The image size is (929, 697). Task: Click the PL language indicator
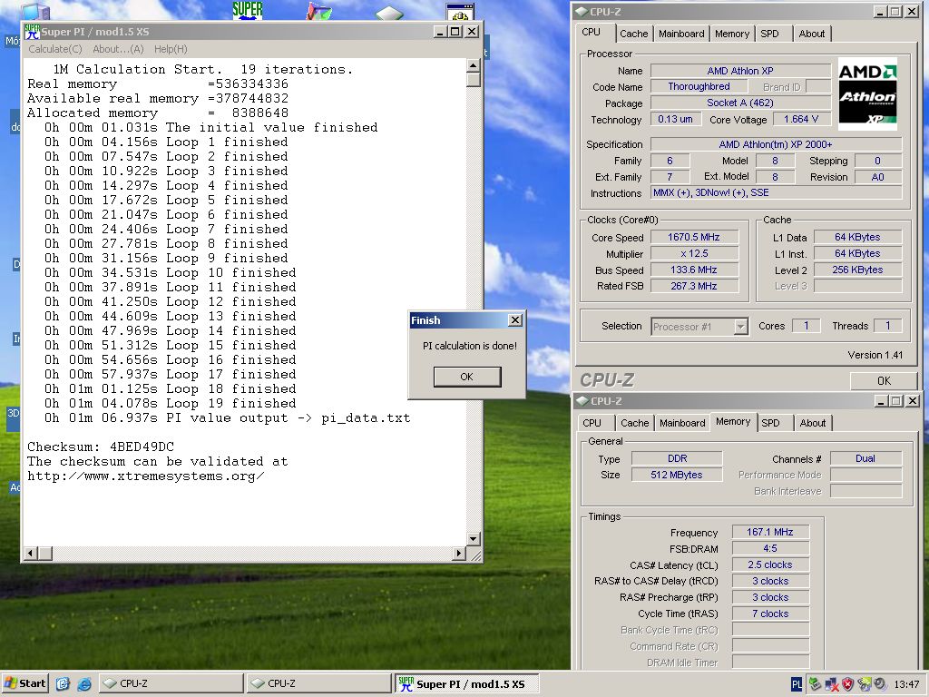coord(797,684)
